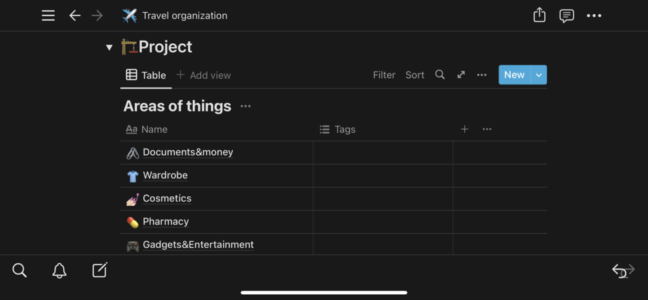Open the Filter option

(384, 75)
